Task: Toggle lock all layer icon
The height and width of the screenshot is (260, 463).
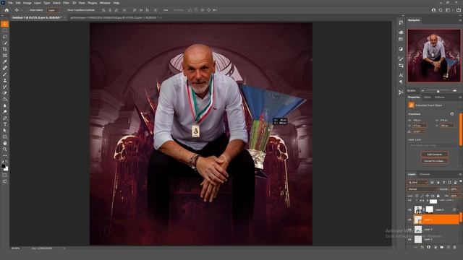Action: [438, 196]
